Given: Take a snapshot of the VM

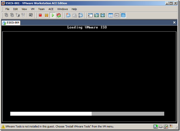Looking at the screenshot, I should point(68,15).
